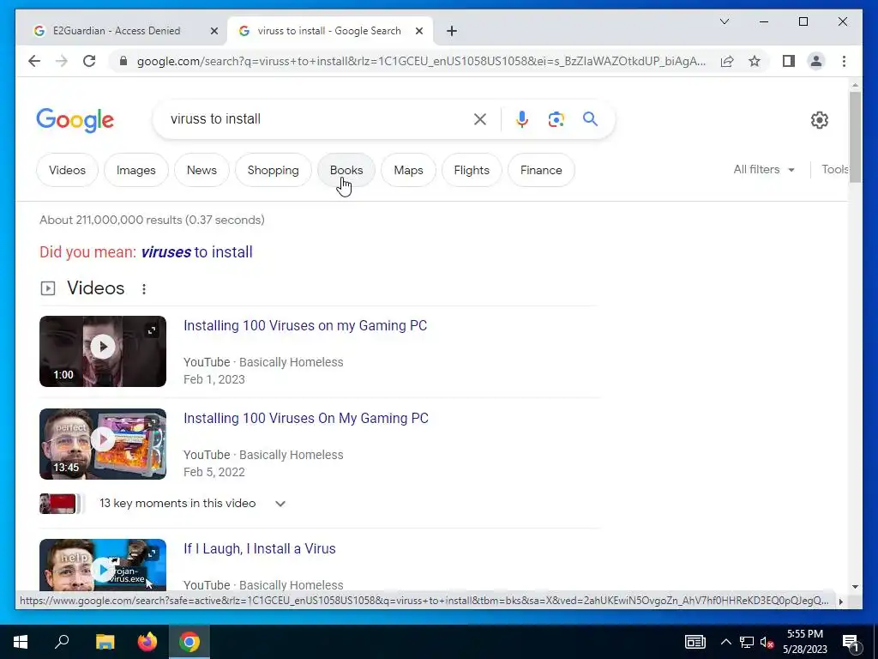878x659 pixels.
Task: Open the Chrome side panel
Action: [x=789, y=61]
